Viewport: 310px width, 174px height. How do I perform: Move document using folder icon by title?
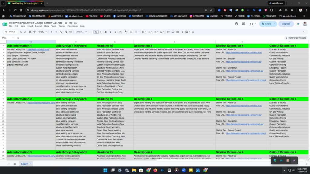click(71, 23)
